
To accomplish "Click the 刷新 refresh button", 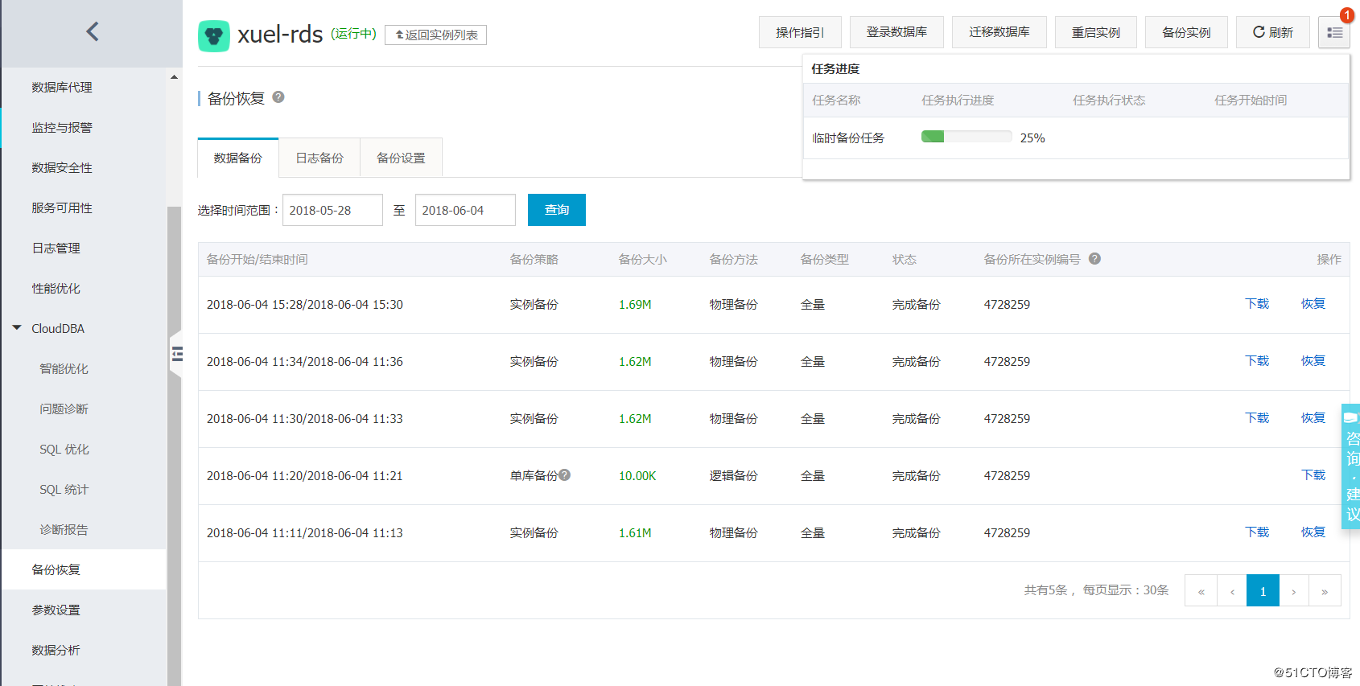I will pyautogui.click(x=1273, y=32).
